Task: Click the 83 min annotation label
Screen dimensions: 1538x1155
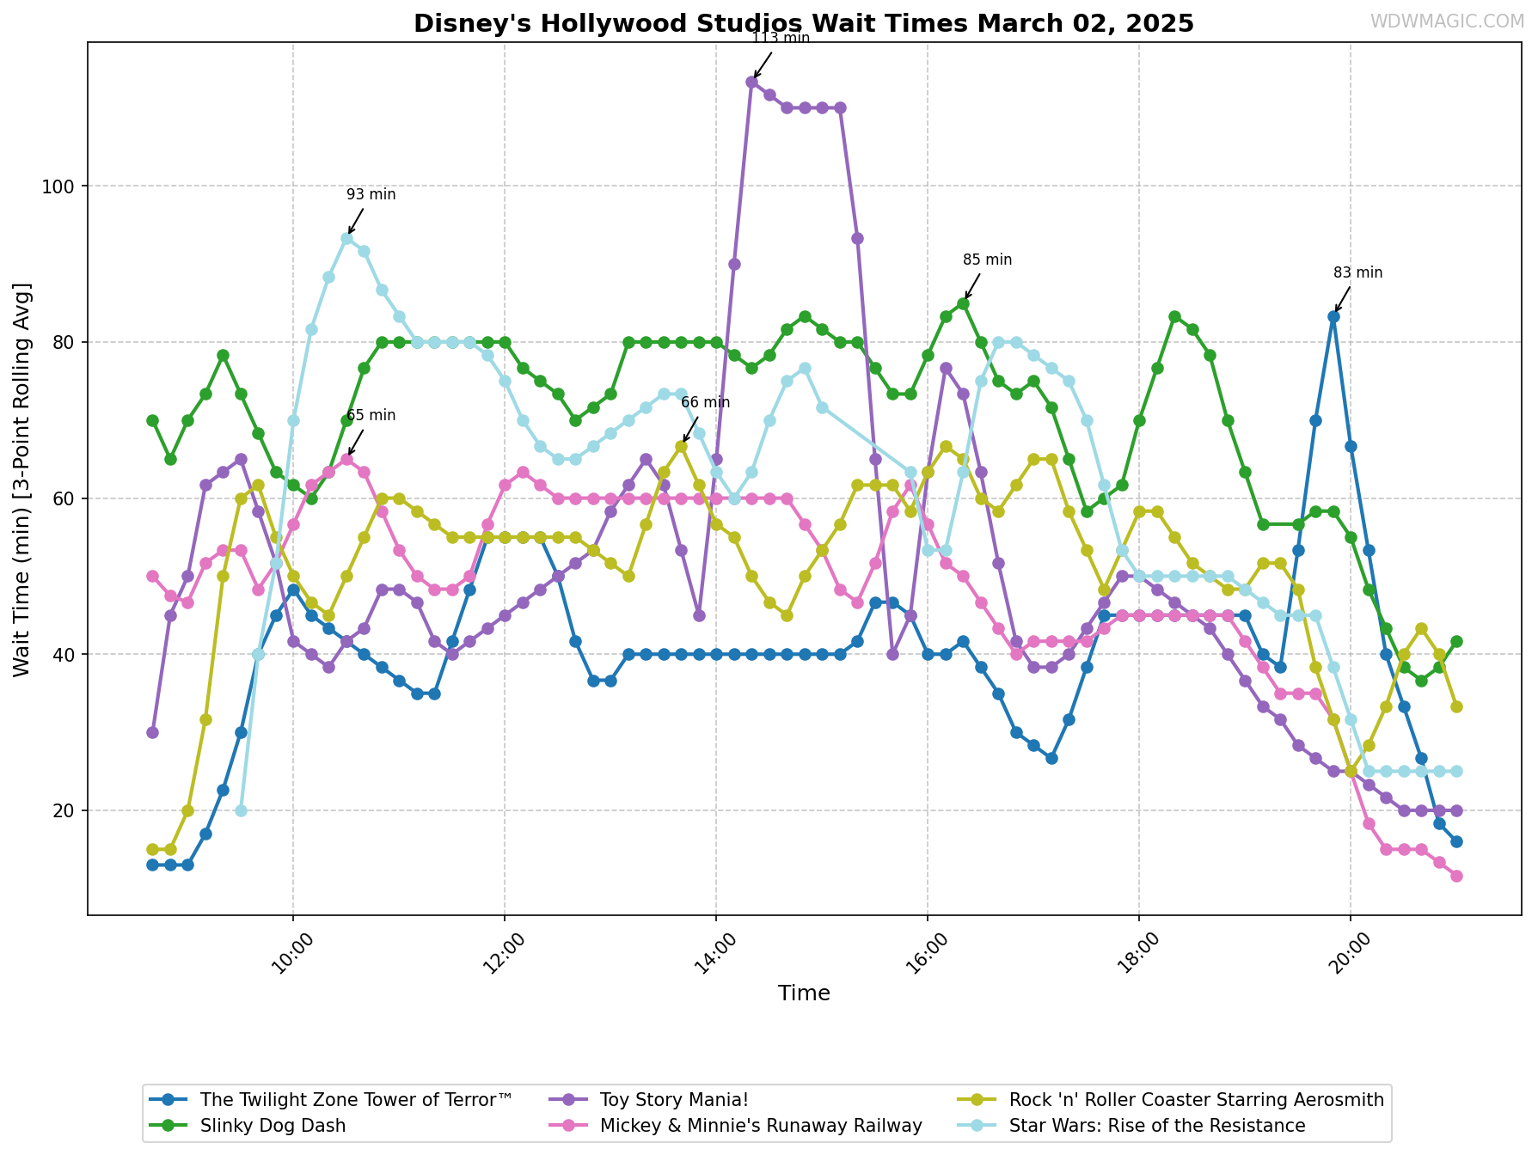Action: [1358, 272]
